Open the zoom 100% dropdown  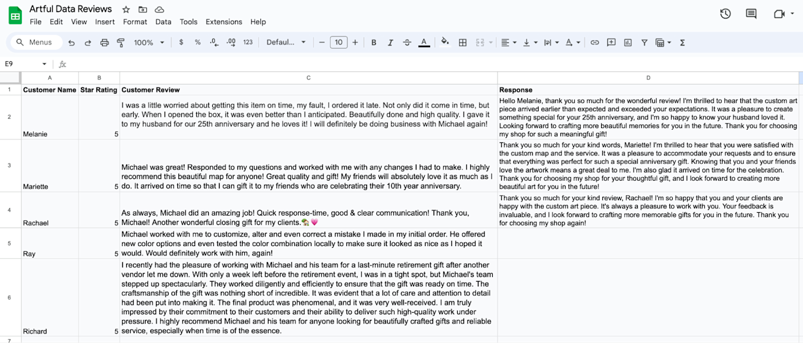click(x=149, y=42)
